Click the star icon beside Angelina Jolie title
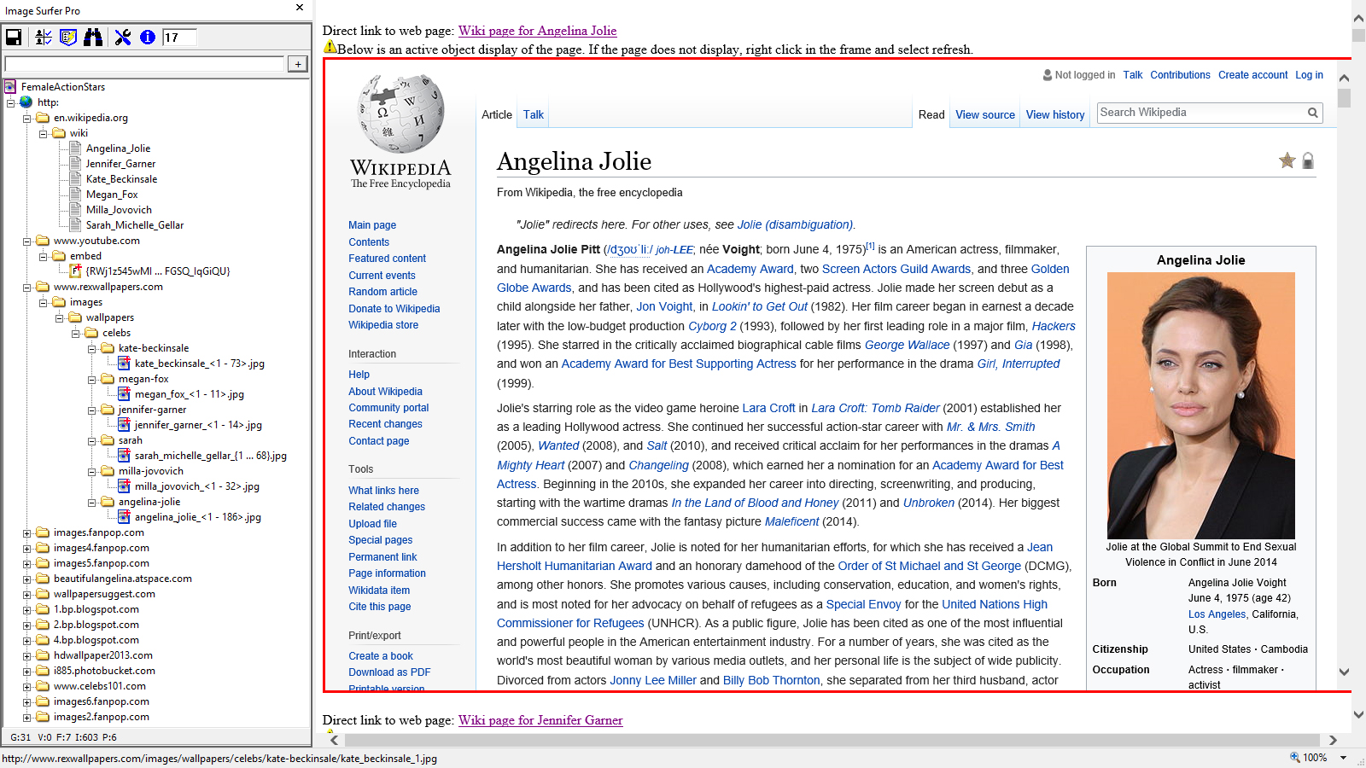 [x=1287, y=160]
